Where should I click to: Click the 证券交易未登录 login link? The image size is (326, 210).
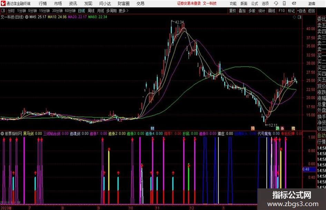189,3
